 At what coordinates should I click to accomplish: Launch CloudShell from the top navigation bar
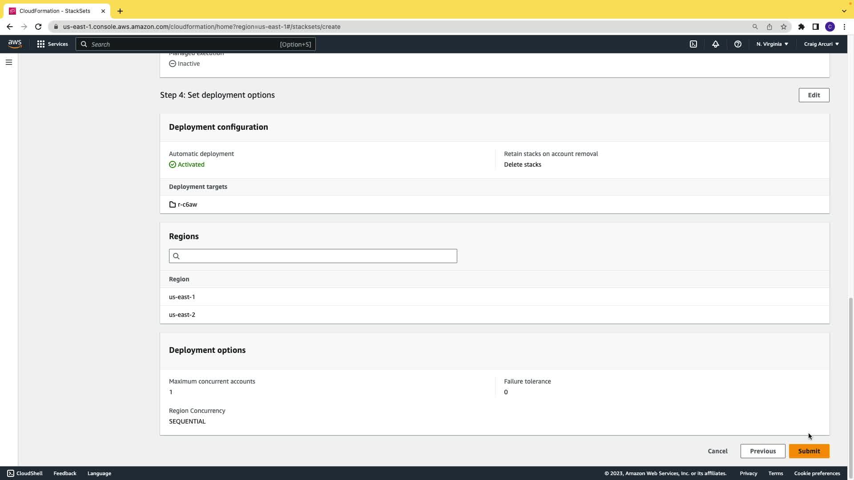693,44
